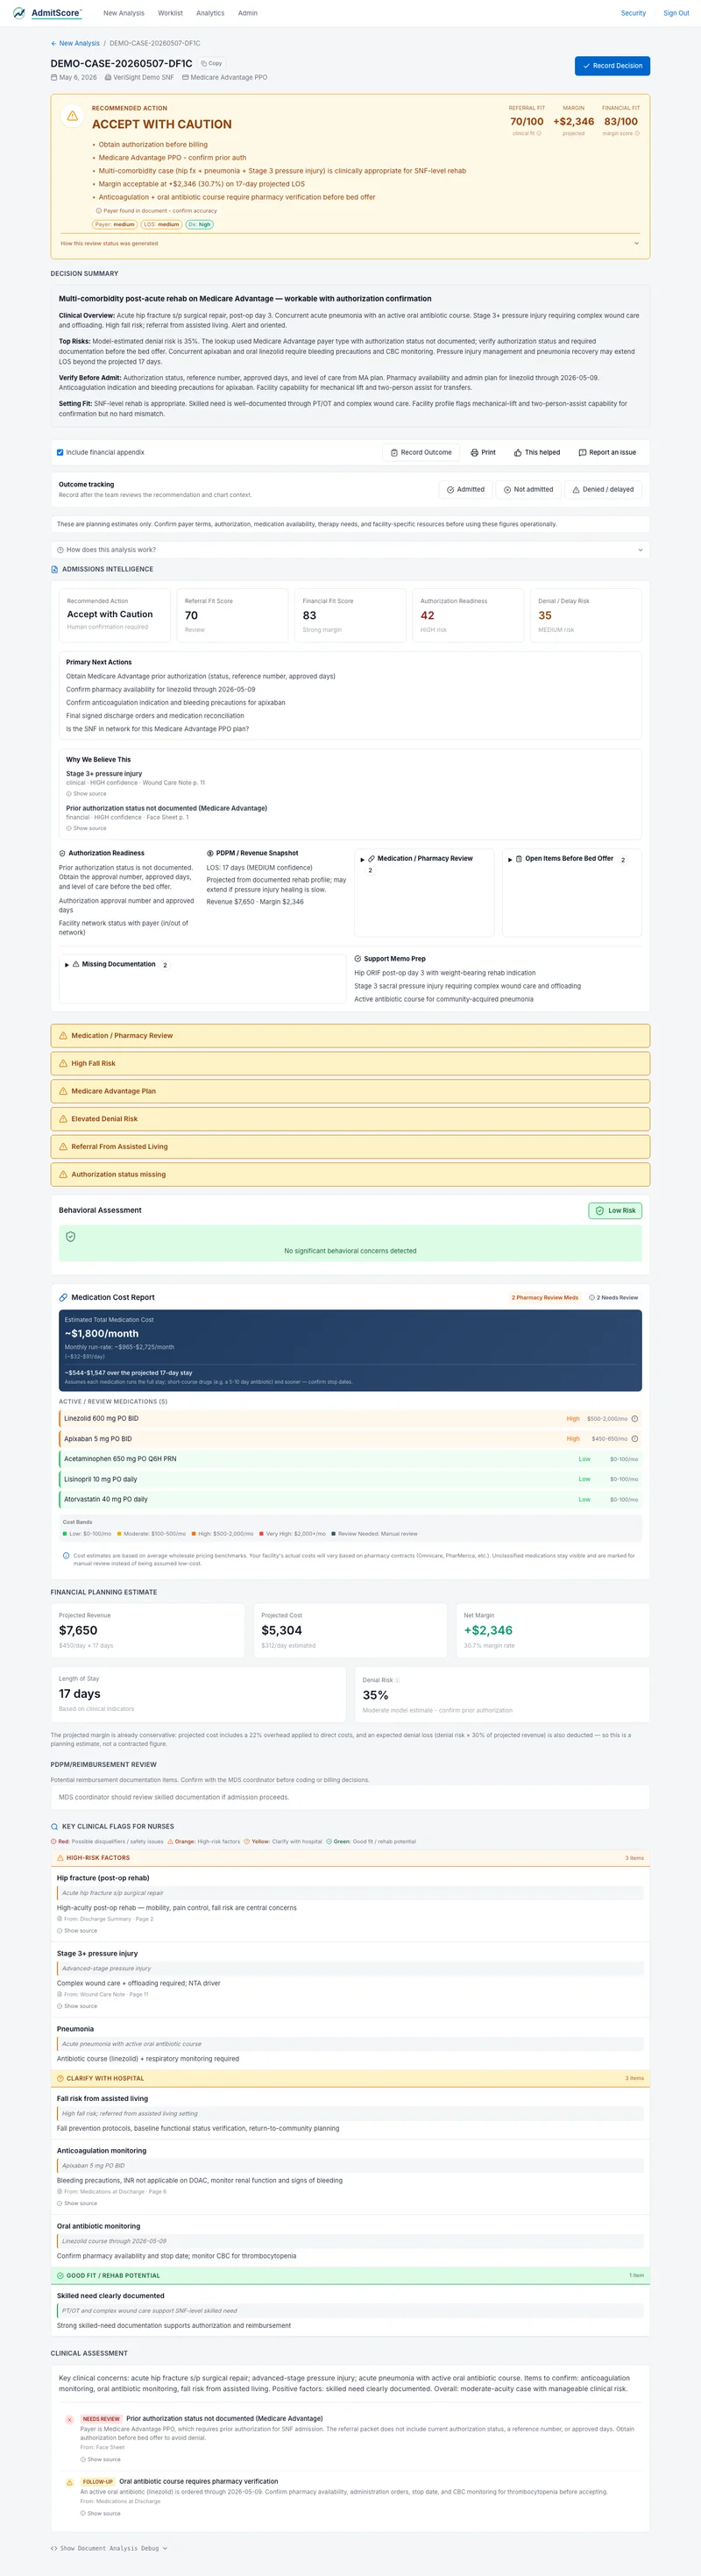701x2576 pixels.
Task: Click the calendar icon beside May 6, 2026
Action: (54, 77)
